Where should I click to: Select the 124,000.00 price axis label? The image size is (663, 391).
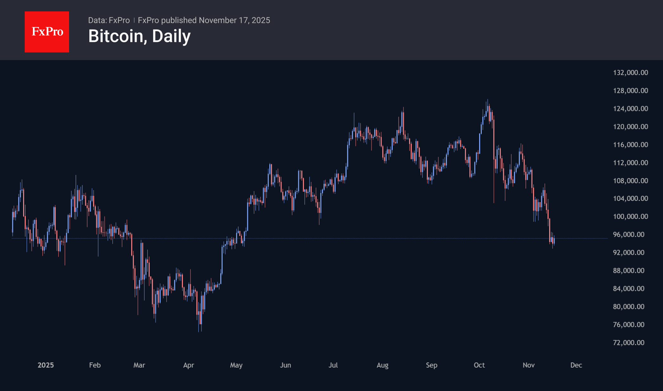[630, 109]
